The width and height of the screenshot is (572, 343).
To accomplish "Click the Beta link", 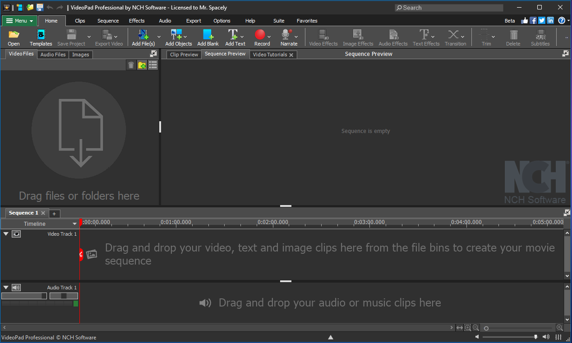I will 510,21.
